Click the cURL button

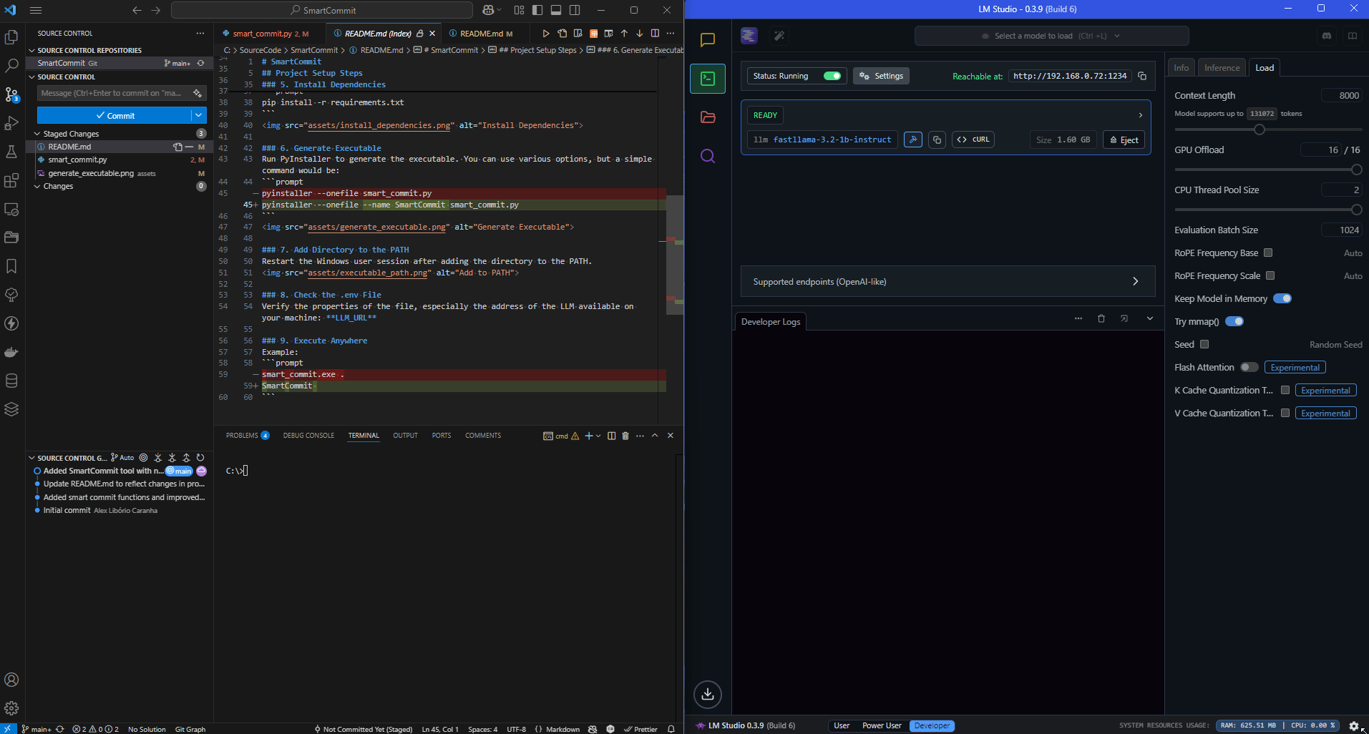pyautogui.click(x=973, y=140)
